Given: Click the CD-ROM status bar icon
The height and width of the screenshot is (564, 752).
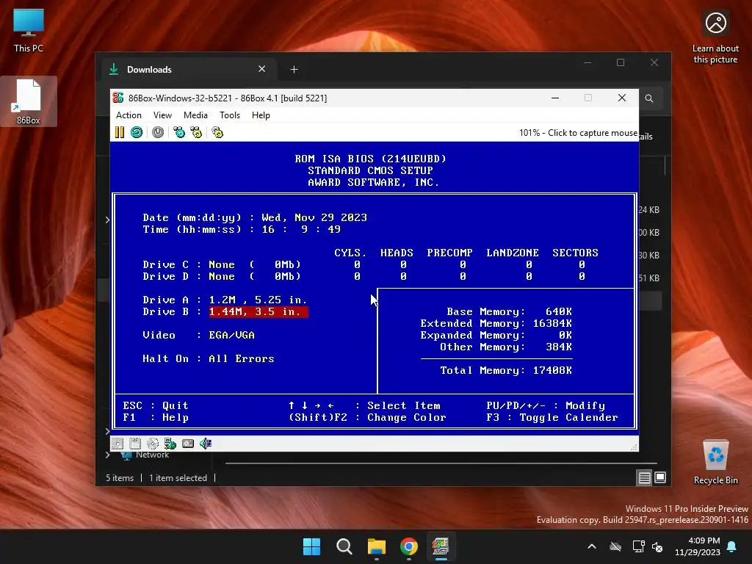Looking at the screenshot, I should (153, 444).
